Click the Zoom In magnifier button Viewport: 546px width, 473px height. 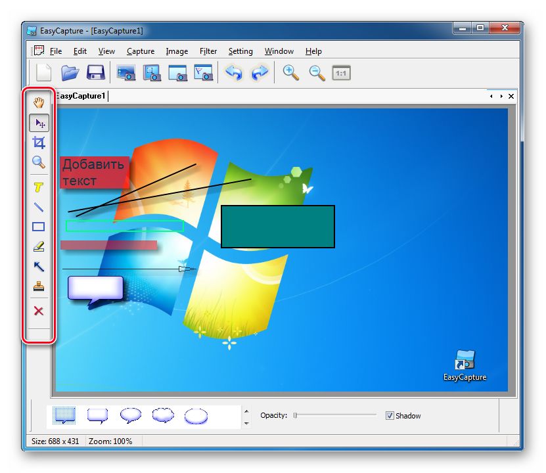(290, 72)
